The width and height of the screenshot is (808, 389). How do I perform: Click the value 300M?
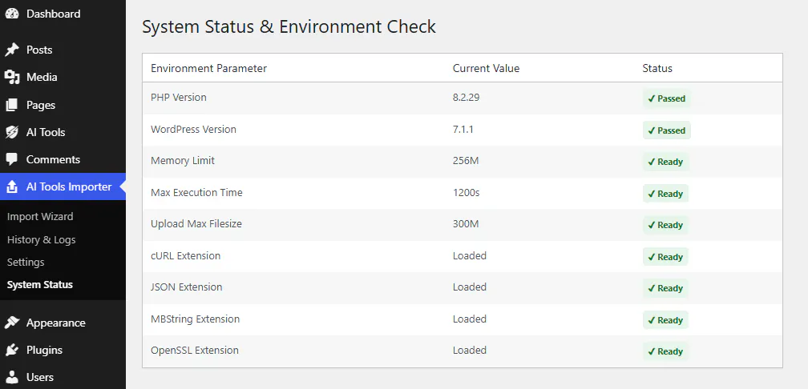466,224
